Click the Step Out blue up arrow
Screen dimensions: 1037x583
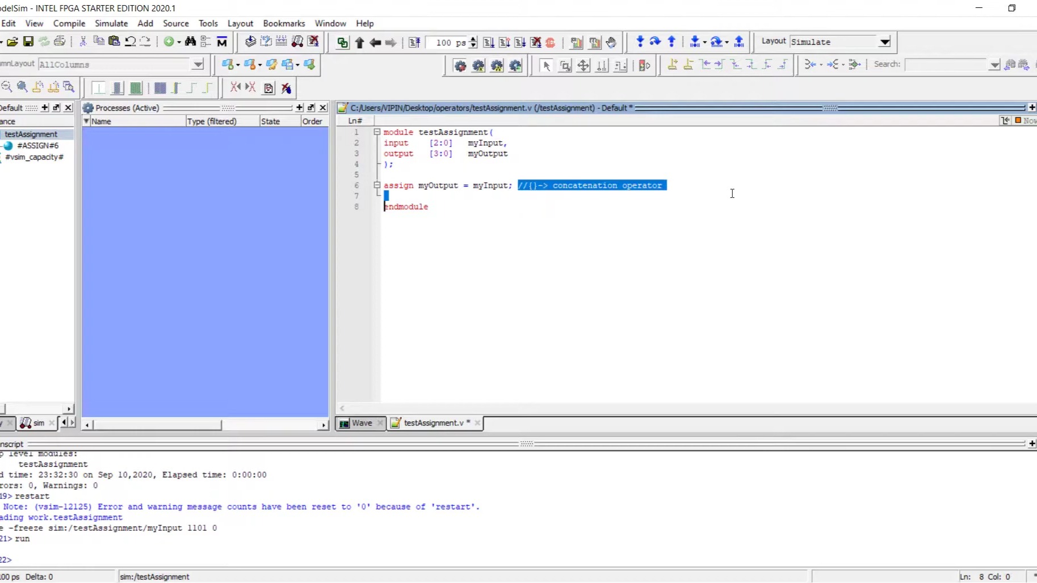pyautogui.click(x=671, y=41)
